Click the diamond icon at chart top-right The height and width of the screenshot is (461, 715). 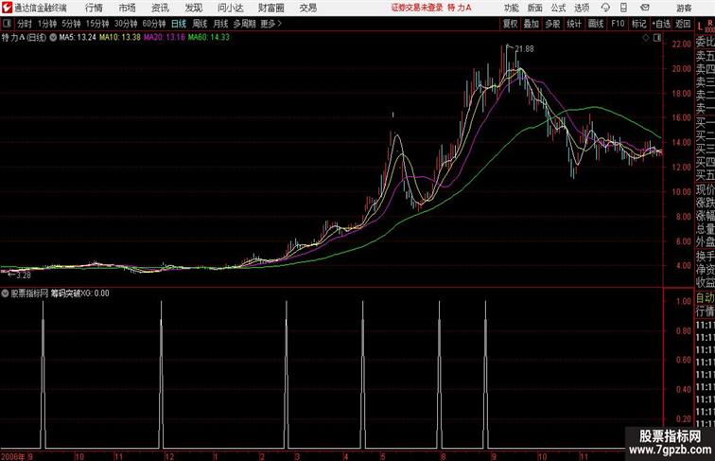pyautogui.click(x=646, y=38)
